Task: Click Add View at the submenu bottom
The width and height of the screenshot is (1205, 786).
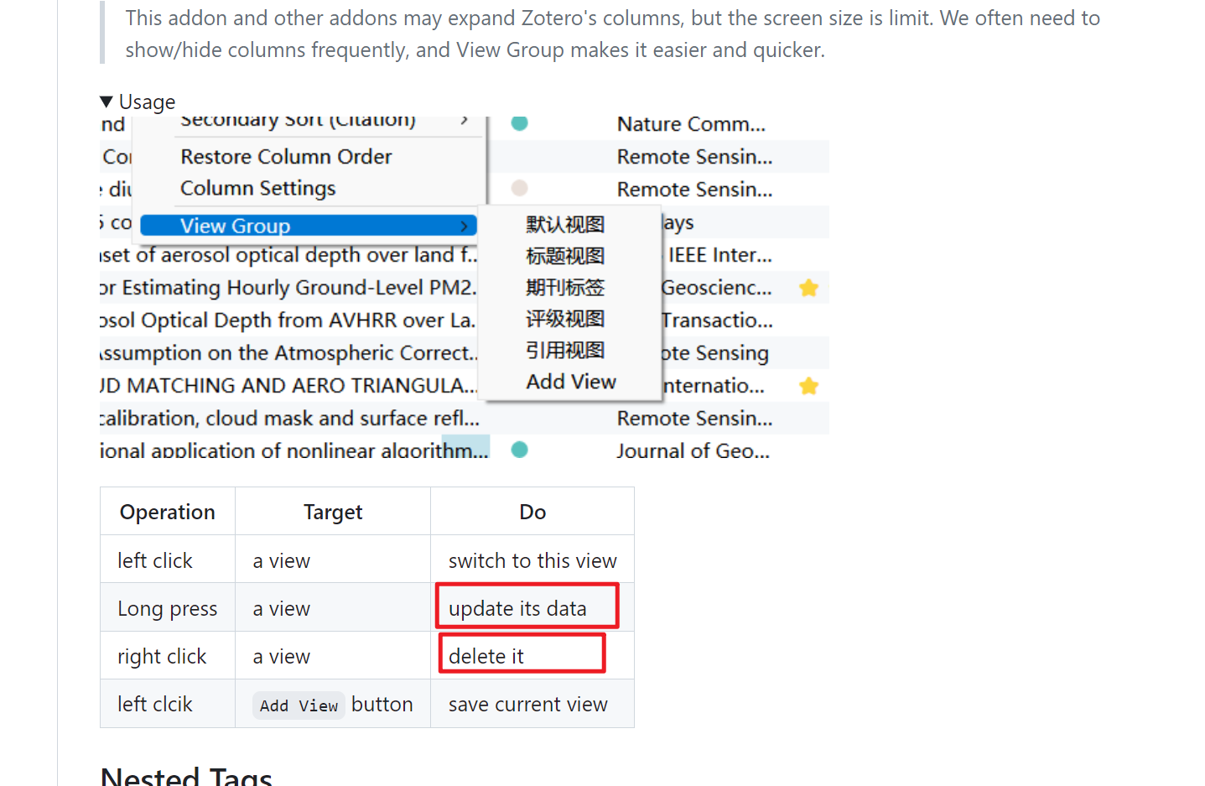Action: click(570, 381)
